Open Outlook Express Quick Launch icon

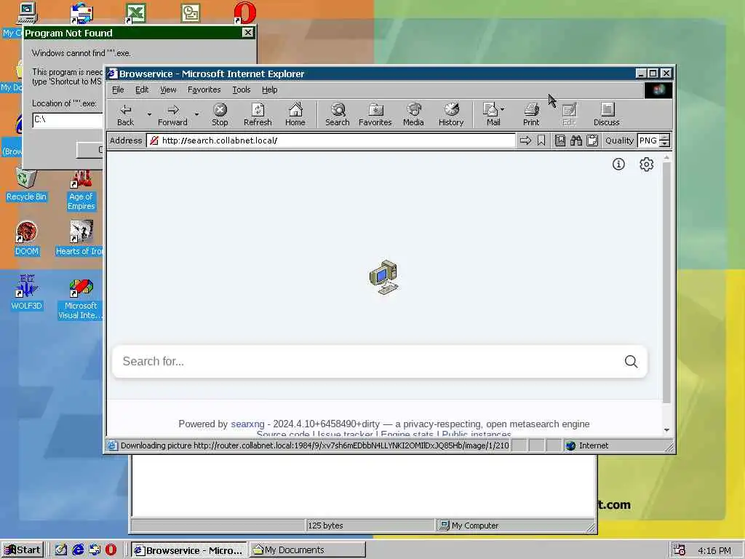(x=95, y=550)
